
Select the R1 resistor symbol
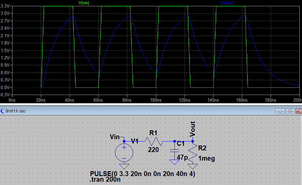[153, 141]
